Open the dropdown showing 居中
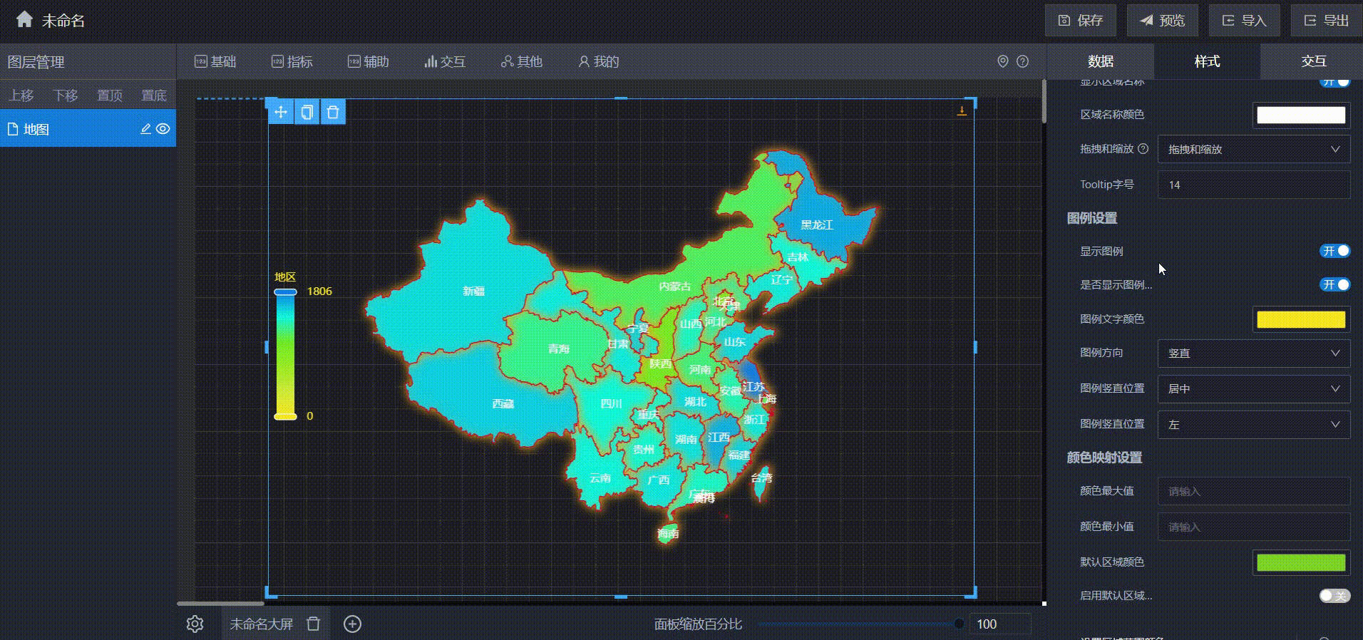 tap(1254, 389)
